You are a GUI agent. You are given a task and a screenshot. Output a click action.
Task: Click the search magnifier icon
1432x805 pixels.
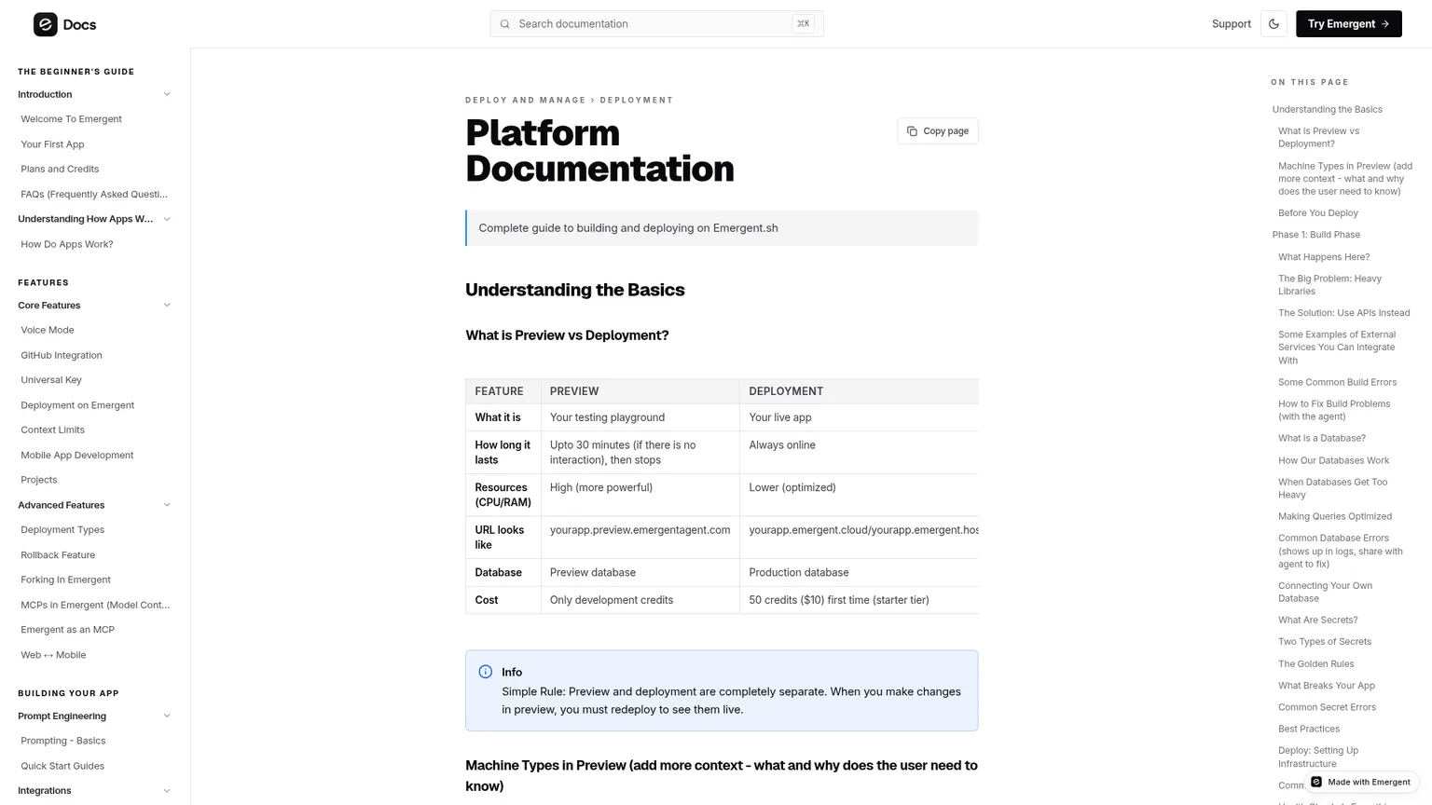click(x=505, y=24)
